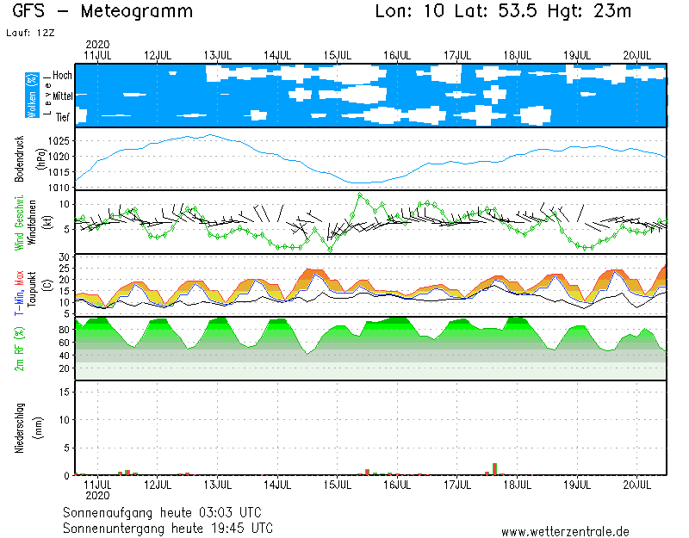
Task: Click "18JUL" on the top date axis
Action: [x=518, y=56]
